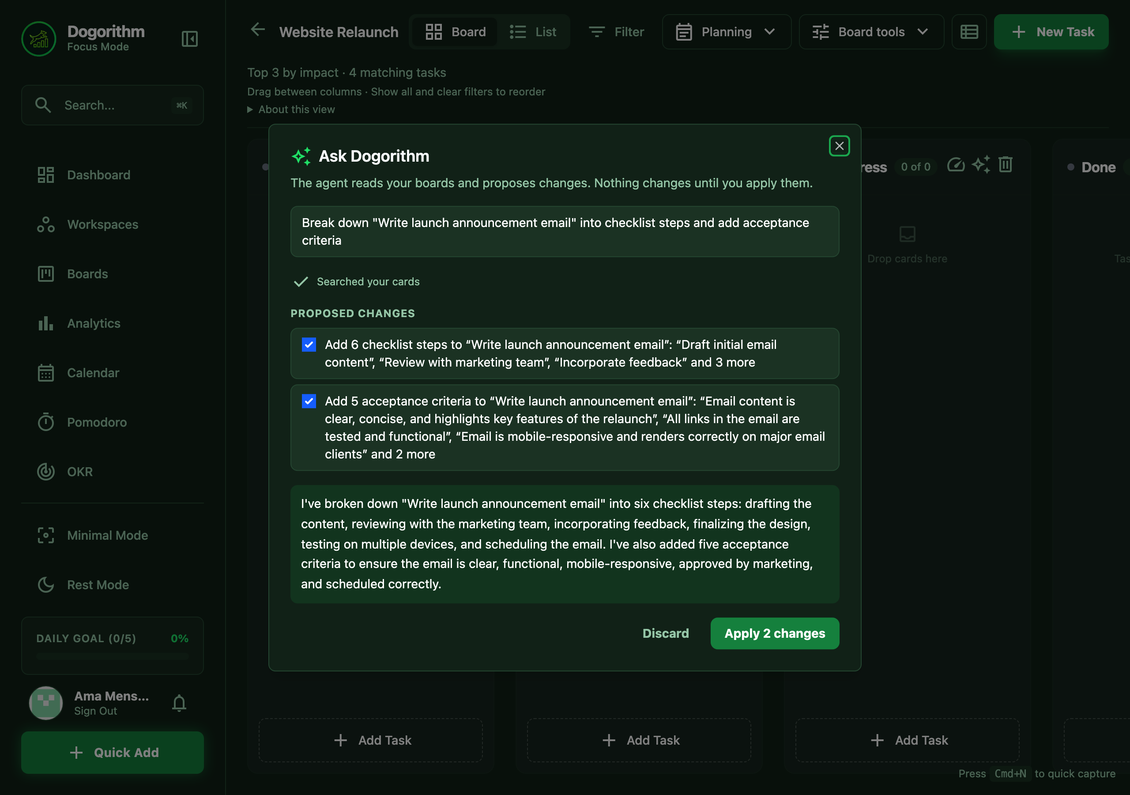The image size is (1130, 795).
Task: Open the Filter options
Action: click(617, 32)
